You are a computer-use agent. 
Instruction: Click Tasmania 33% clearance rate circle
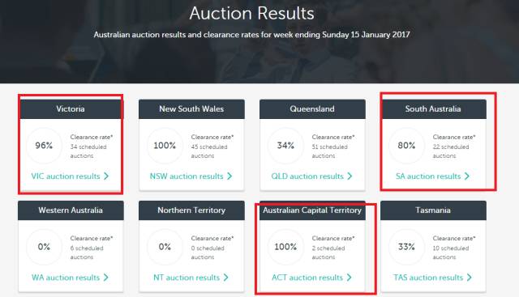(406, 247)
